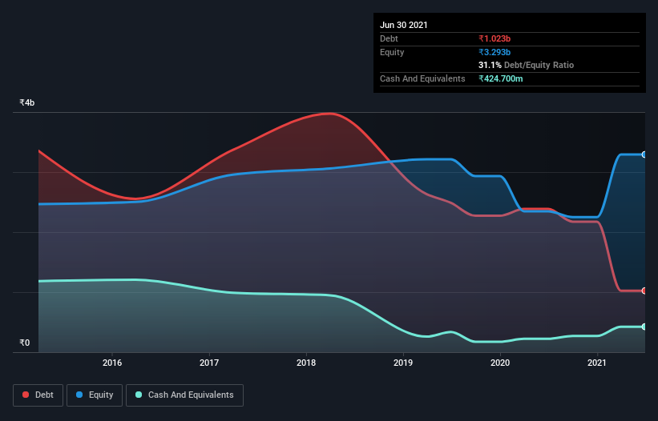Viewport: 658px width, 421px height.
Task: Click the 2018 x-axis label
Action: point(306,363)
